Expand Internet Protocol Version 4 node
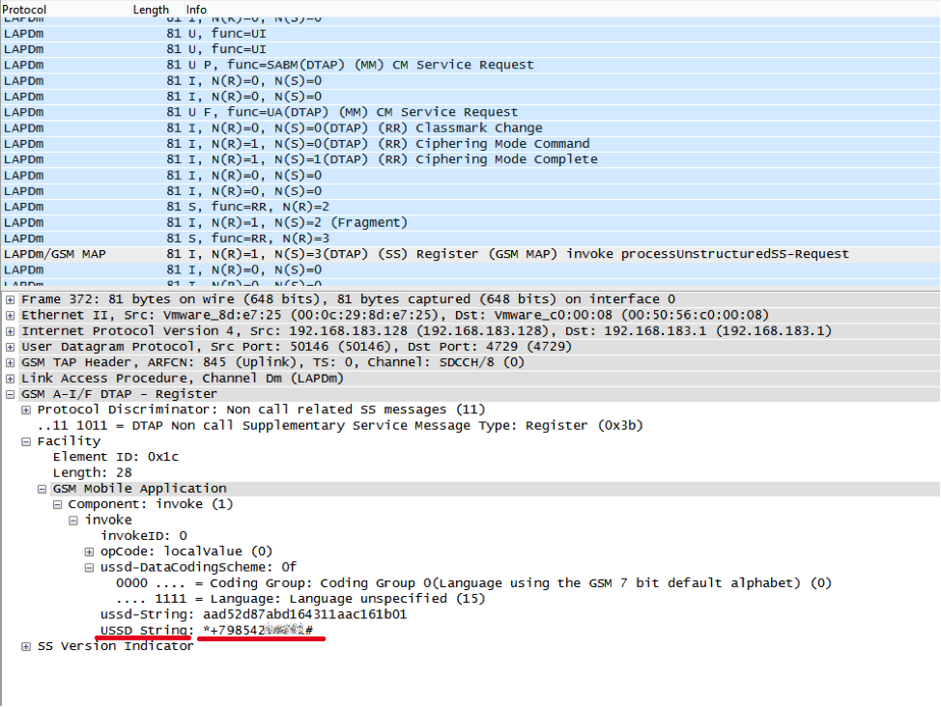941x707 pixels. [11, 331]
